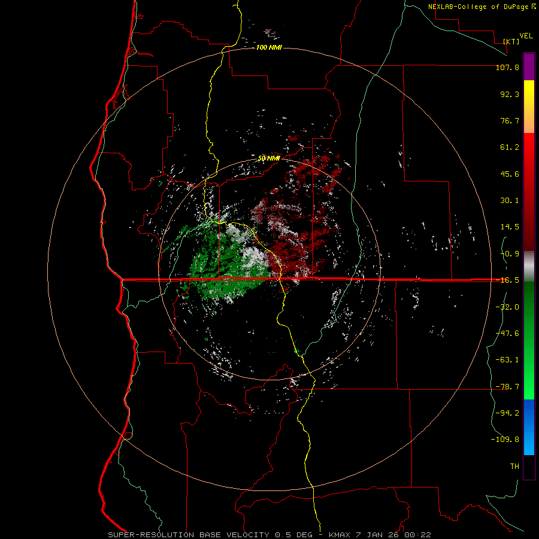Click the -63.1 velocity scale value
The width and height of the screenshot is (539, 539).
(x=507, y=360)
